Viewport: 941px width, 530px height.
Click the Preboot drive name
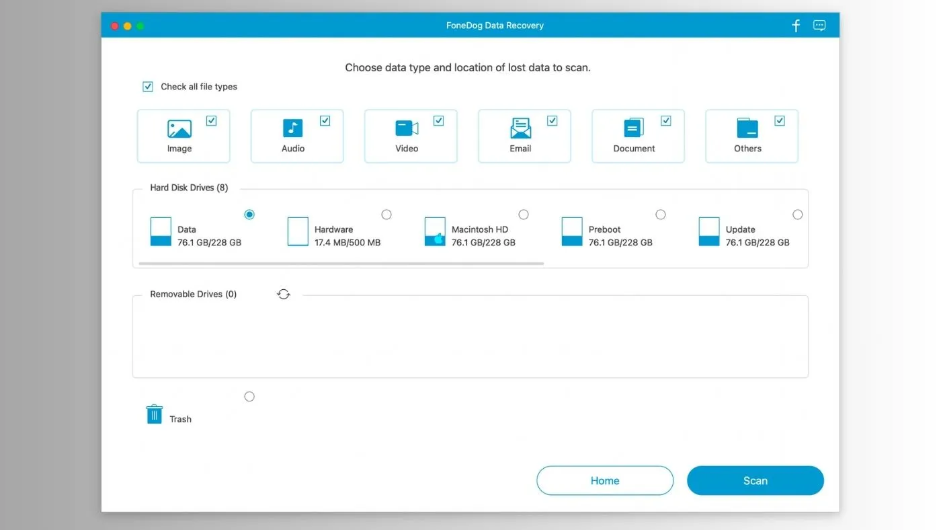605,229
